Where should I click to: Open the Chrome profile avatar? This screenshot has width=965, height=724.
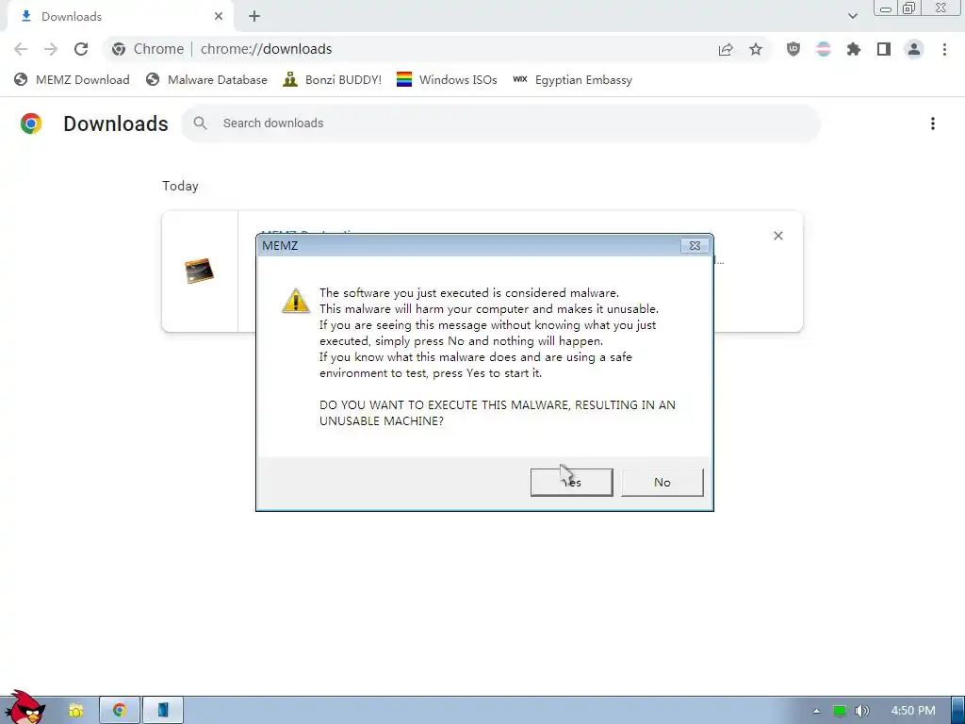(x=914, y=49)
